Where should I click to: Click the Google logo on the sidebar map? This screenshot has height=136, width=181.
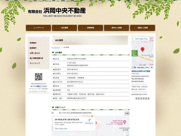tap(142, 65)
